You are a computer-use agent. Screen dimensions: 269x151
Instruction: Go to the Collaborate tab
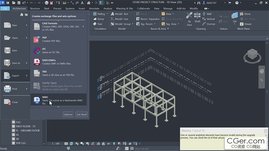143,9
